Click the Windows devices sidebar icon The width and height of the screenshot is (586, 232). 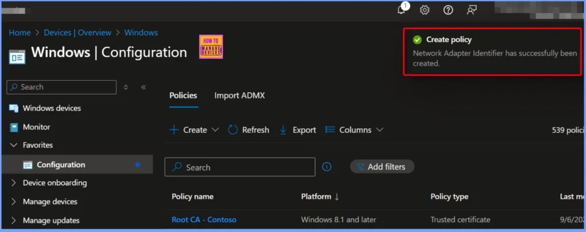(14, 108)
